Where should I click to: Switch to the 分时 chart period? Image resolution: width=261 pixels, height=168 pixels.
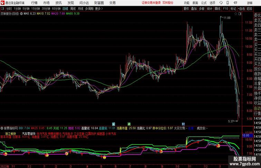9,9
